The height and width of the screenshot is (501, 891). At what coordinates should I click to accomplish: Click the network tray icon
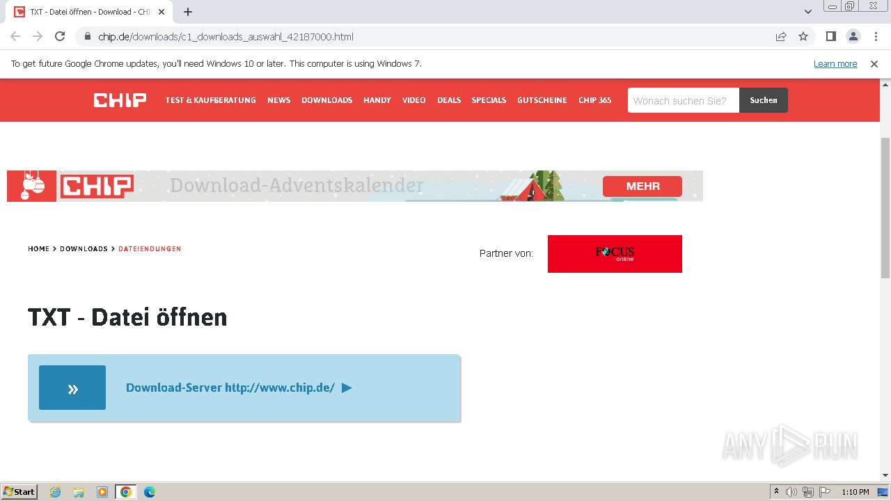(x=808, y=492)
